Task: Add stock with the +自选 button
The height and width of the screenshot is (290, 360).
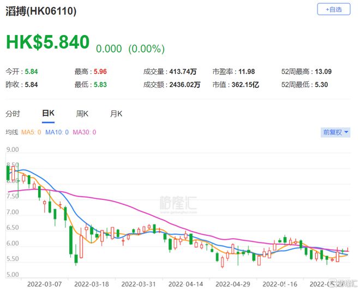Action: point(334,9)
